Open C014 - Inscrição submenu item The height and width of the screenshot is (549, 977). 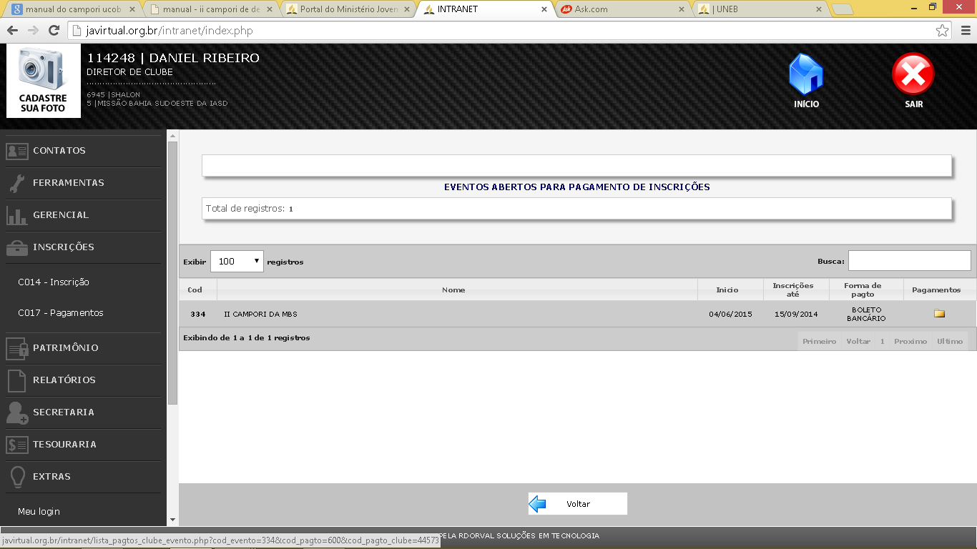[x=54, y=282]
